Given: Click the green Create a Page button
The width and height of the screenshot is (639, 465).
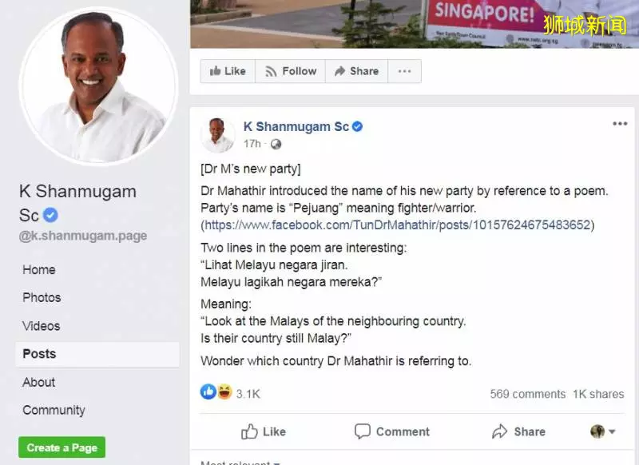Looking at the screenshot, I should pos(62,447).
